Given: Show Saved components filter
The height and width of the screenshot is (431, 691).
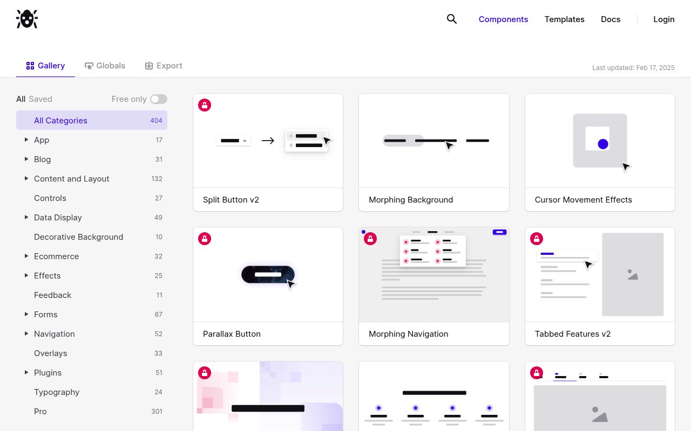Looking at the screenshot, I should 40,99.
